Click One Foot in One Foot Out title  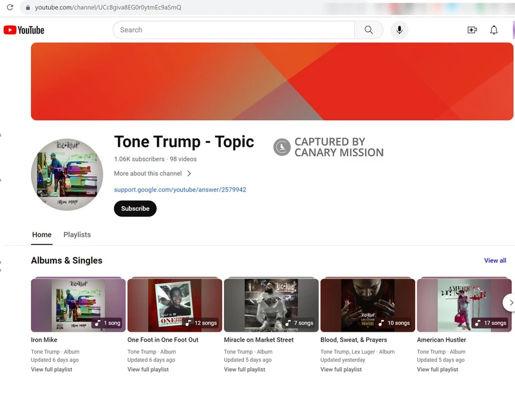[x=163, y=339]
